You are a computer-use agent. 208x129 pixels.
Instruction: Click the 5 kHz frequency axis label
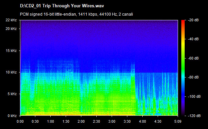click(x=12, y=94)
